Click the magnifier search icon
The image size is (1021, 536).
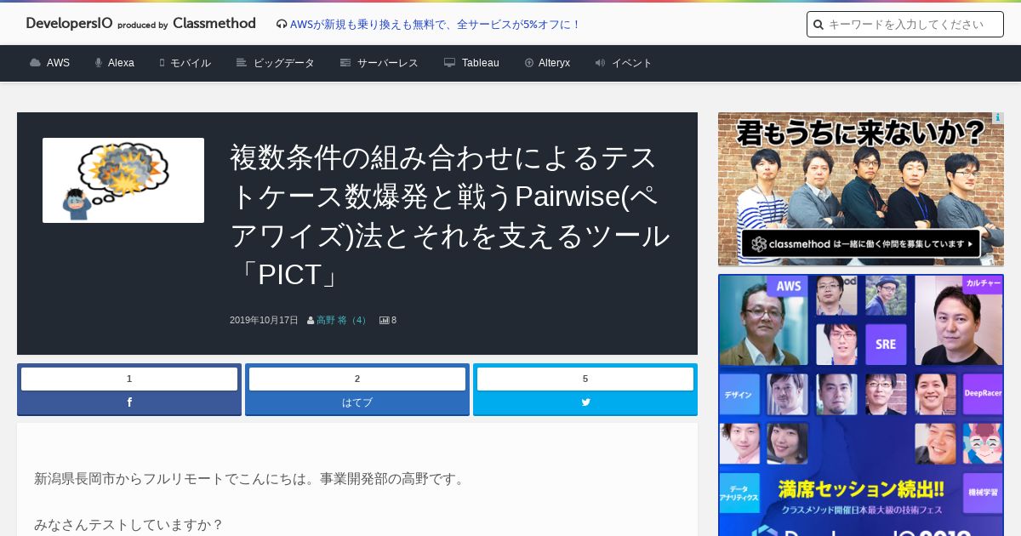click(819, 25)
